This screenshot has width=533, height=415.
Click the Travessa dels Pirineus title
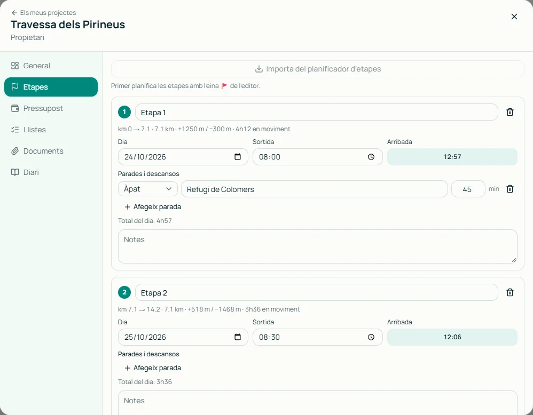coord(68,25)
